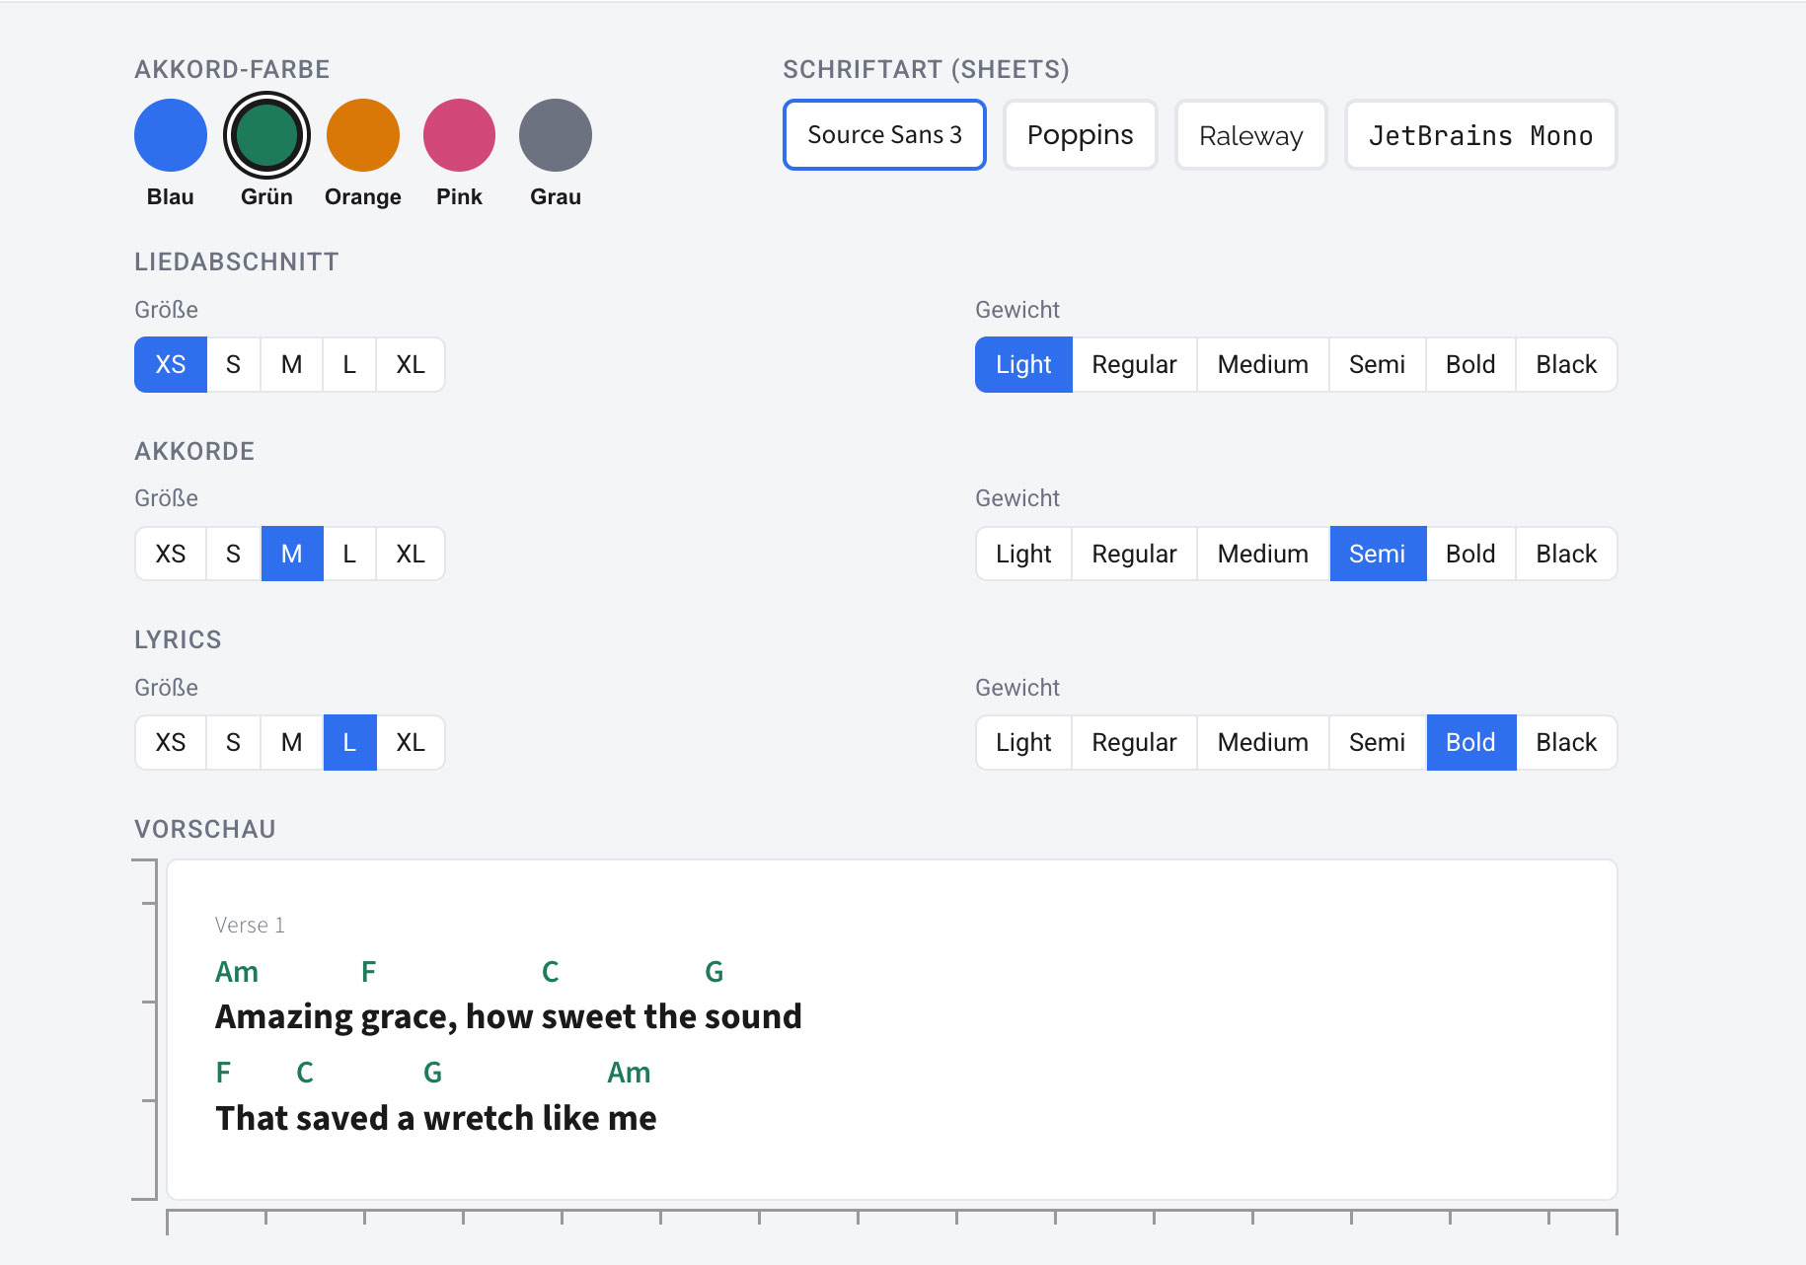Choose Raleway as sheet font

(1250, 135)
